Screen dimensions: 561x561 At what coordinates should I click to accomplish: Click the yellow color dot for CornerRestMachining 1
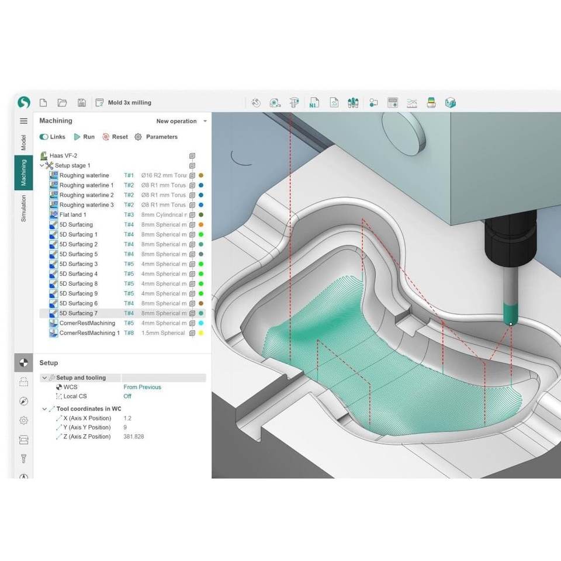(201, 333)
